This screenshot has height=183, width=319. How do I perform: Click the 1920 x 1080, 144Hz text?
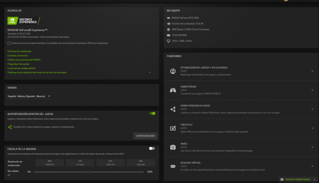coord(182,41)
